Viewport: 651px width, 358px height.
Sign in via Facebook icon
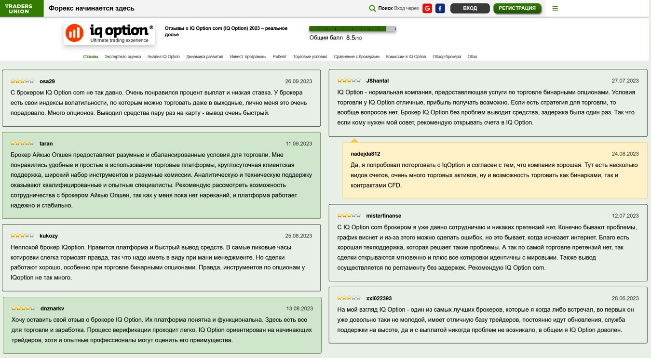coord(440,8)
